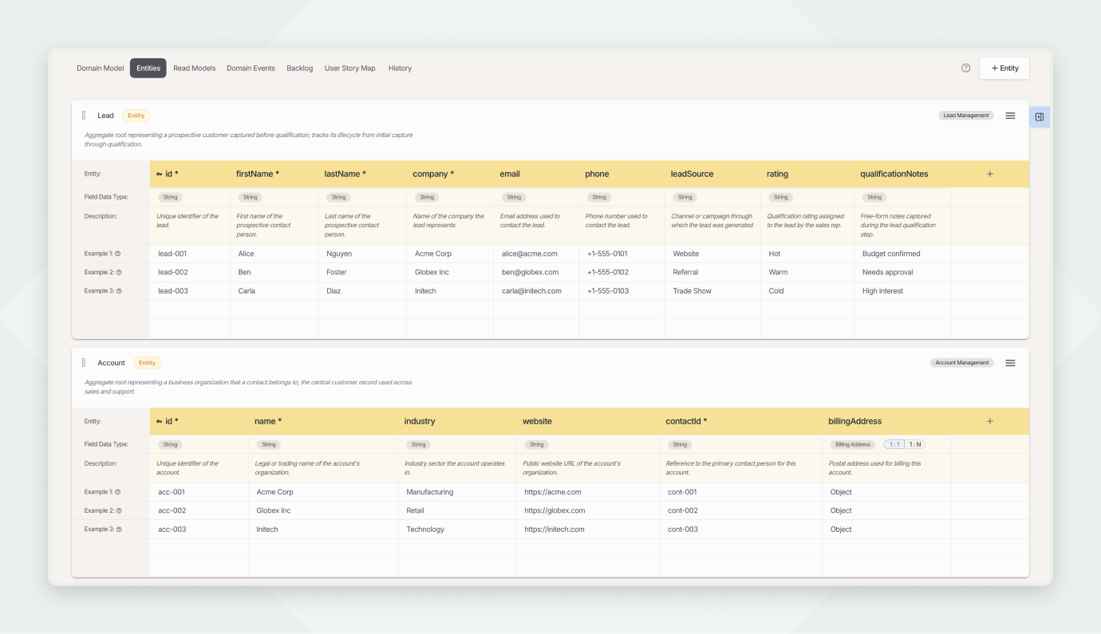Click info icon beside Account Example 1
The height and width of the screenshot is (634, 1101).
point(118,492)
